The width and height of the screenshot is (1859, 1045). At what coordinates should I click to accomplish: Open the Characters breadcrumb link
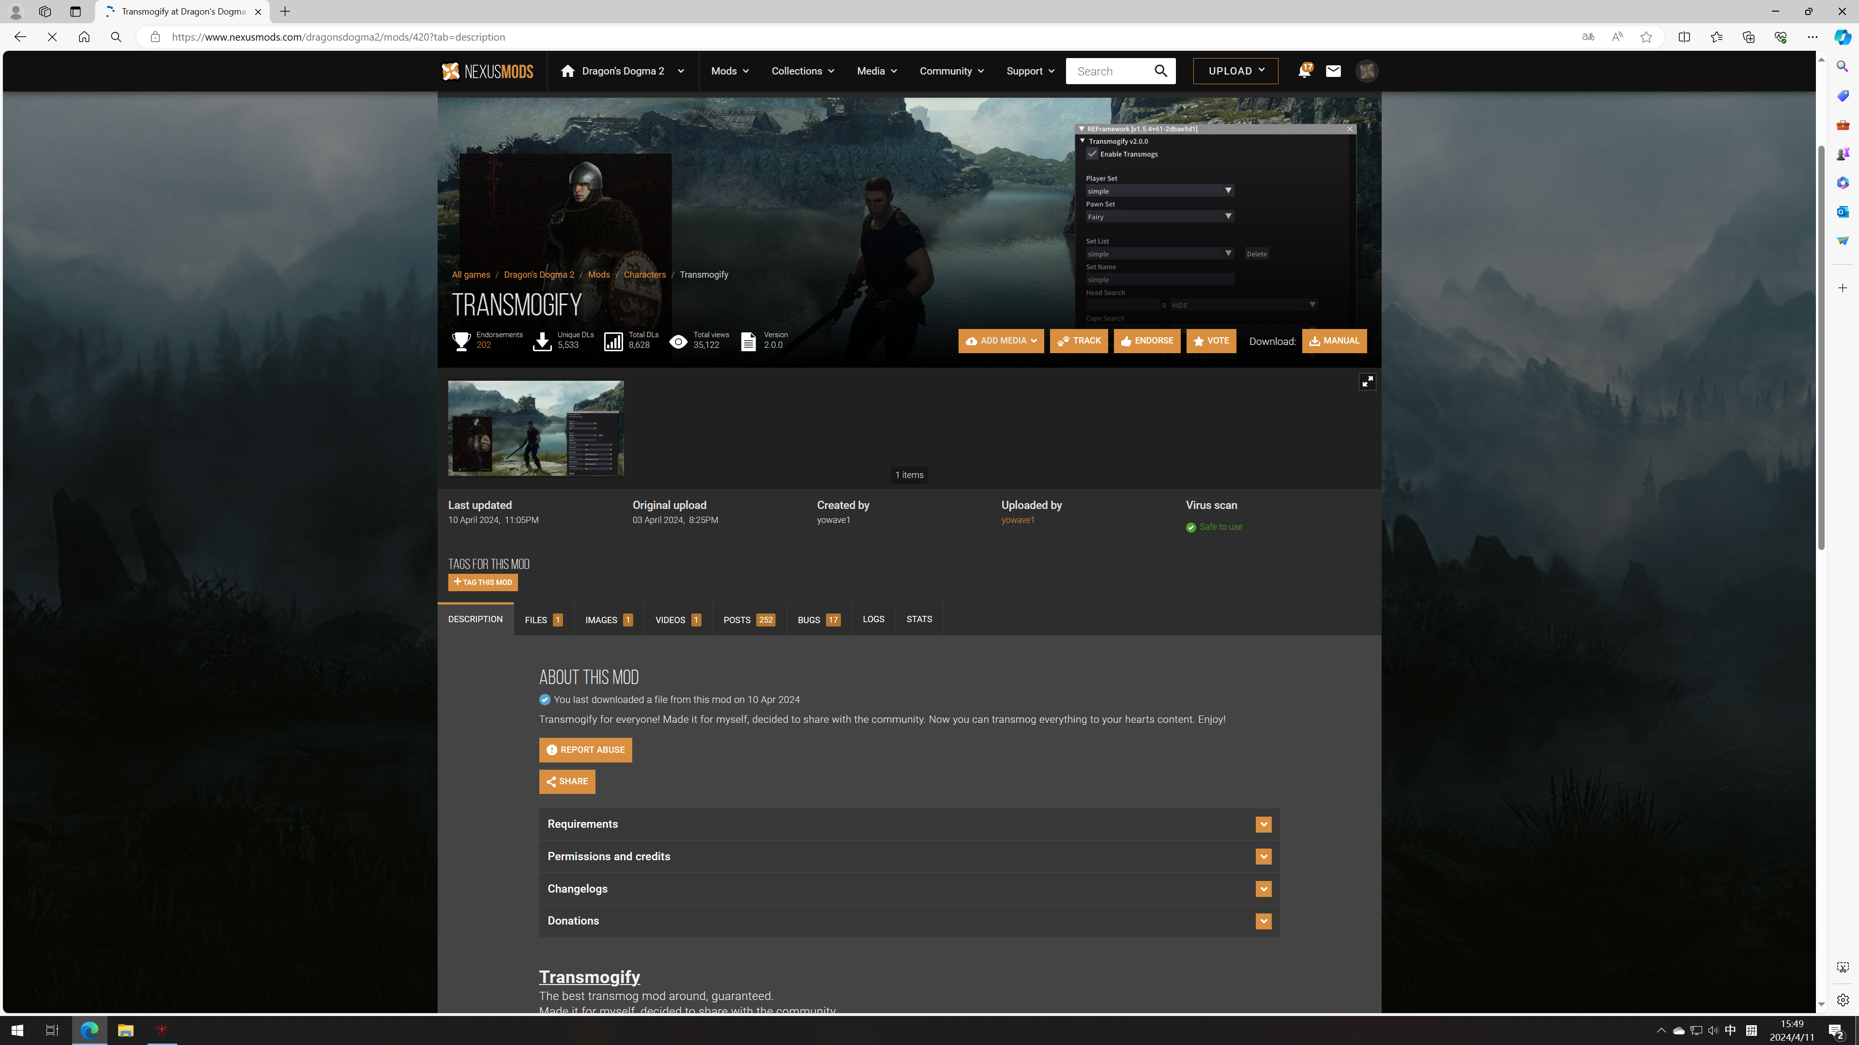click(x=644, y=275)
